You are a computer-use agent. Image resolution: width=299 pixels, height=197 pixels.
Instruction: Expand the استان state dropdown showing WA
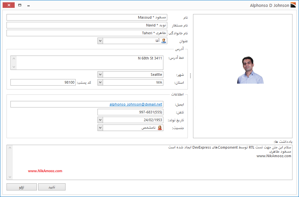pyautogui.click(x=100, y=82)
